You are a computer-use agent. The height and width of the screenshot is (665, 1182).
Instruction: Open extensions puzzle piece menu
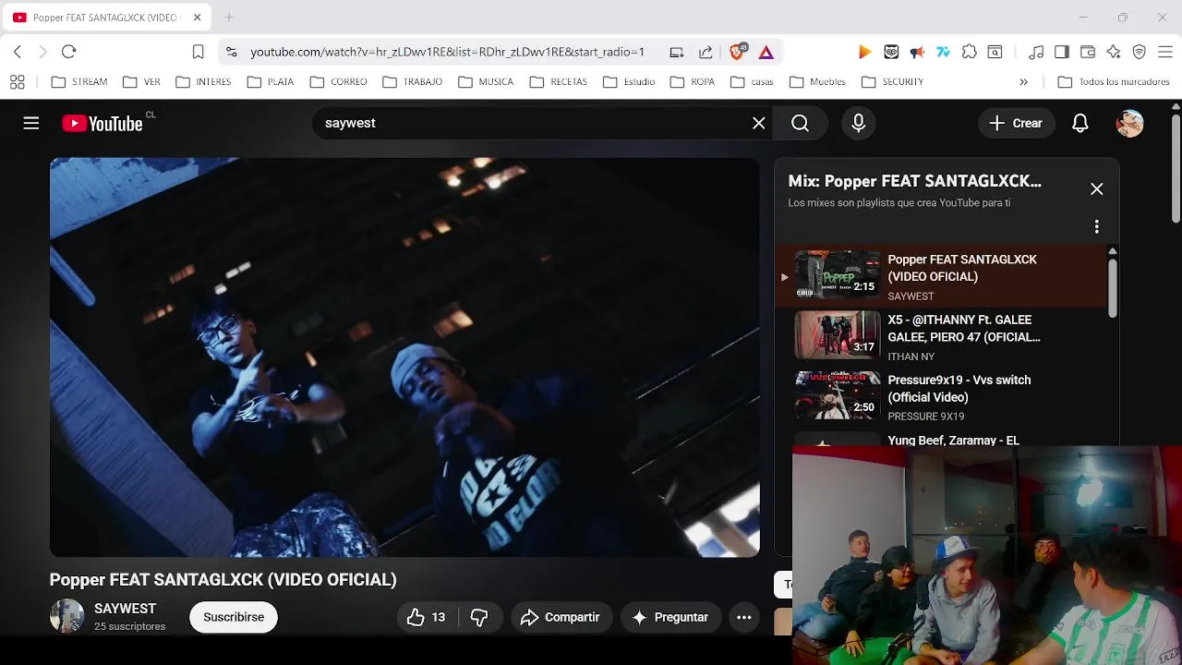coord(969,52)
